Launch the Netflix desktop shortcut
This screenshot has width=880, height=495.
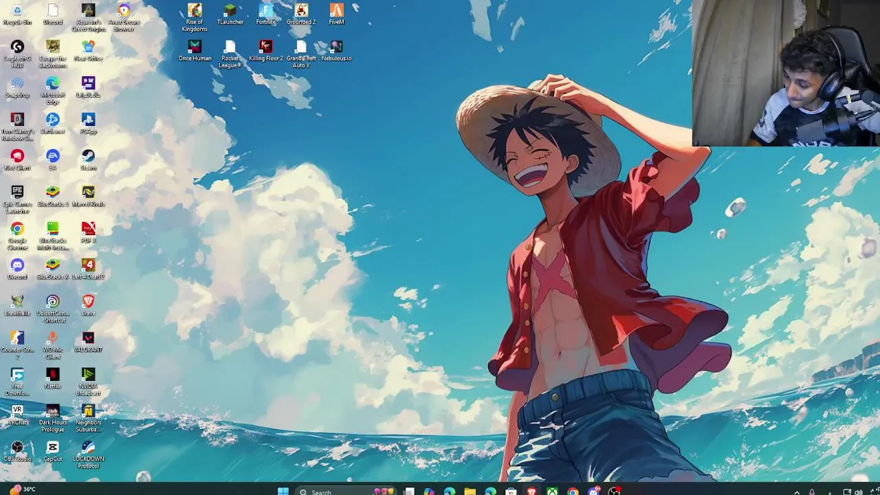[x=53, y=379]
